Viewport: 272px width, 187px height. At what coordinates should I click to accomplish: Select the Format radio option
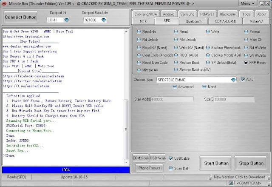[252, 32]
